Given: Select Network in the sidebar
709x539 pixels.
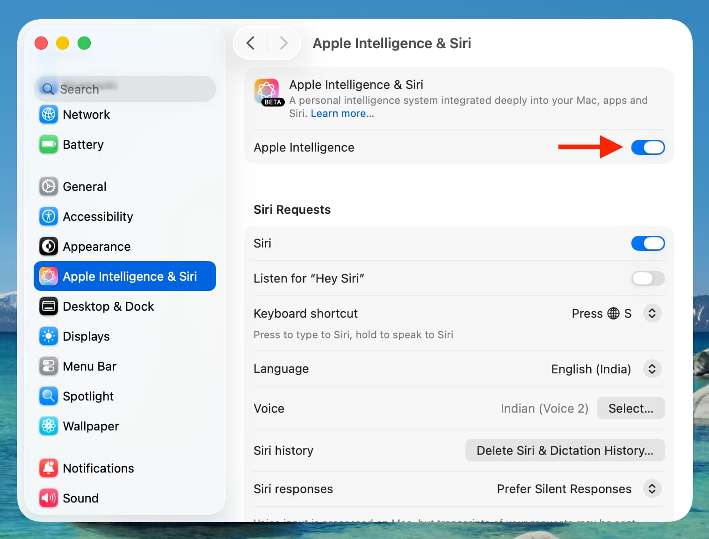Looking at the screenshot, I should click(125, 115).
